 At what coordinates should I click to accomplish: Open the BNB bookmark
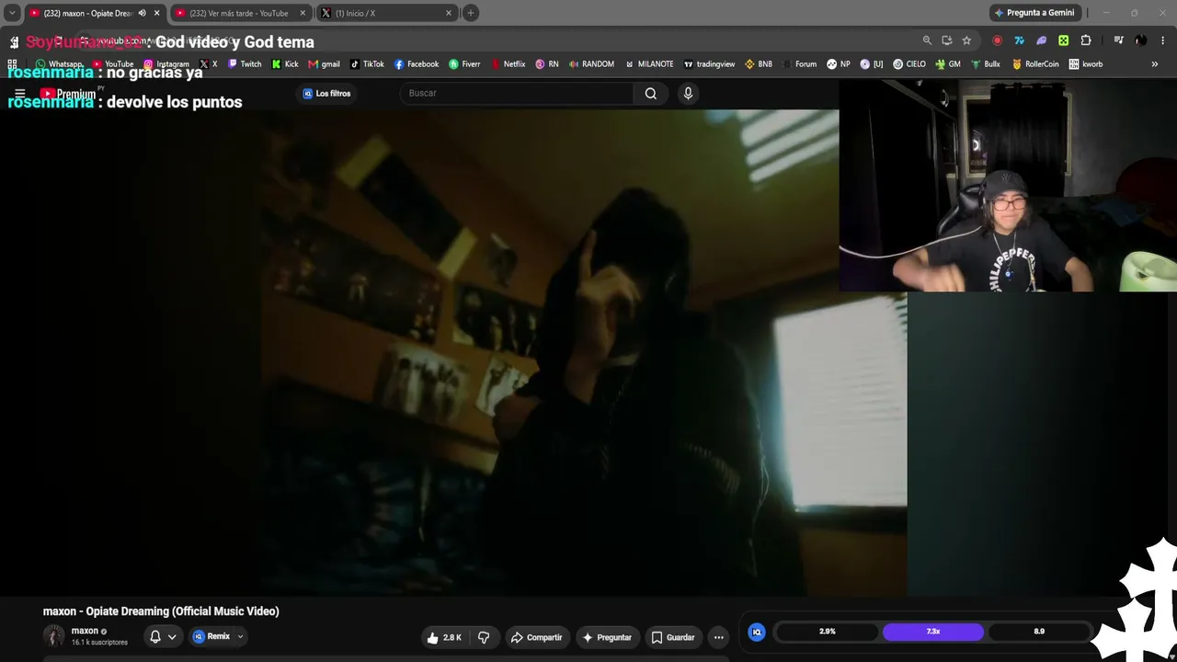(x=759, y=64)
